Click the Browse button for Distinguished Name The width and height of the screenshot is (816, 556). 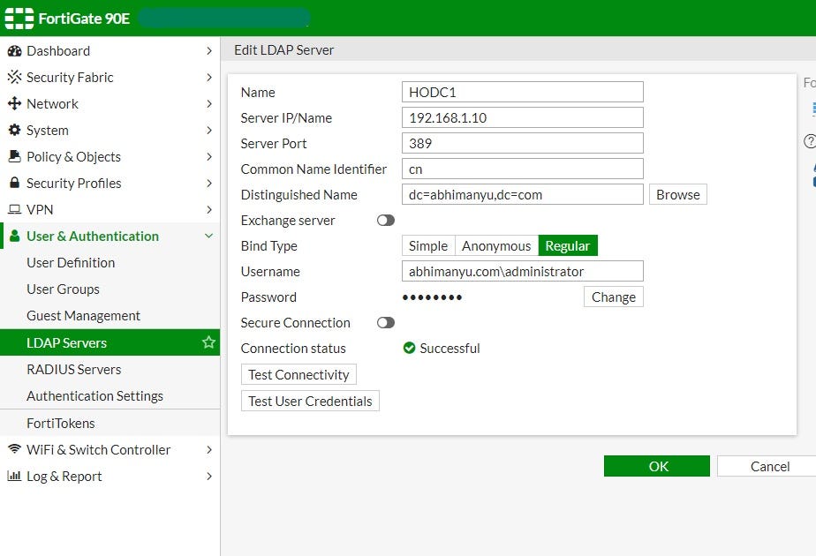(x=677, y=194)
